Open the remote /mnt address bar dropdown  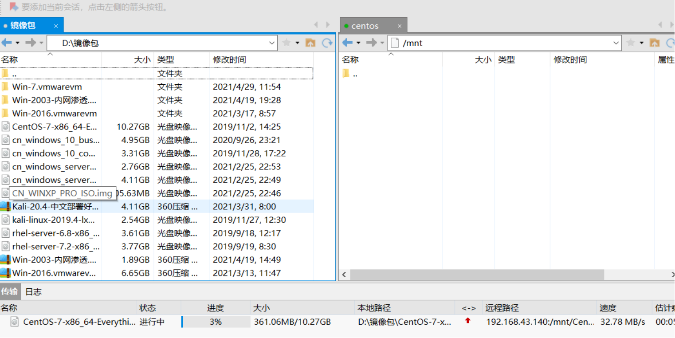point(616,42)
